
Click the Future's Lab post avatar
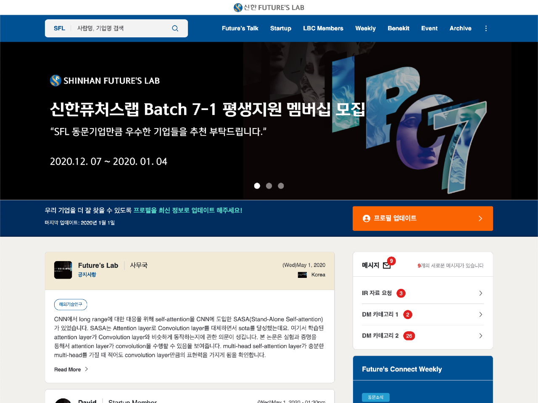click(x=63, y=270)
